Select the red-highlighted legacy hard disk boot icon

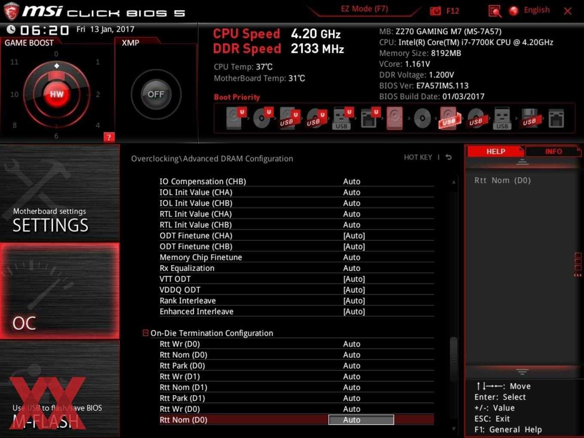[395, 118]
